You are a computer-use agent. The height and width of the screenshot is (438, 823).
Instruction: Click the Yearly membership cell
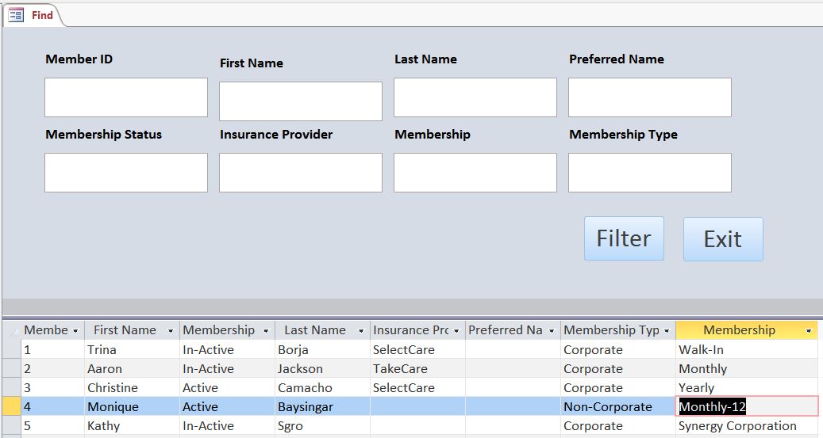pyautogui.click(x=746, y=387)
